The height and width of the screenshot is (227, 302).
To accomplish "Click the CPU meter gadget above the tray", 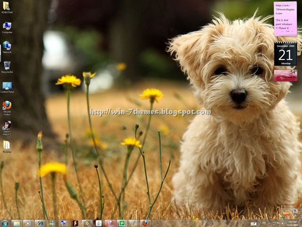I will [291, 213].
